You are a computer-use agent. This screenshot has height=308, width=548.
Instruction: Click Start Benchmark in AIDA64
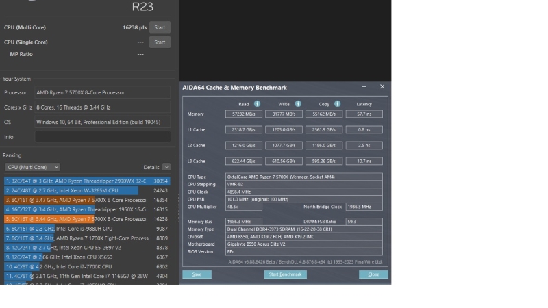286,274
